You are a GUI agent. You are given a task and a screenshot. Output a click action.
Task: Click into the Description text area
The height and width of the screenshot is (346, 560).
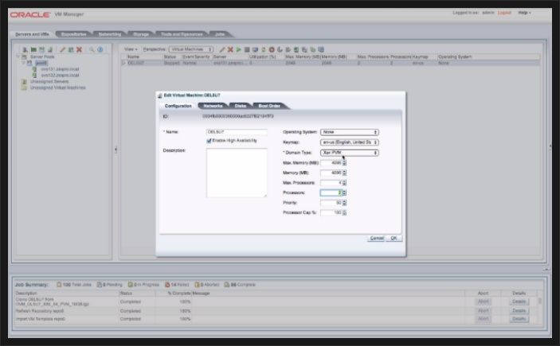click(x=237, y=173)
